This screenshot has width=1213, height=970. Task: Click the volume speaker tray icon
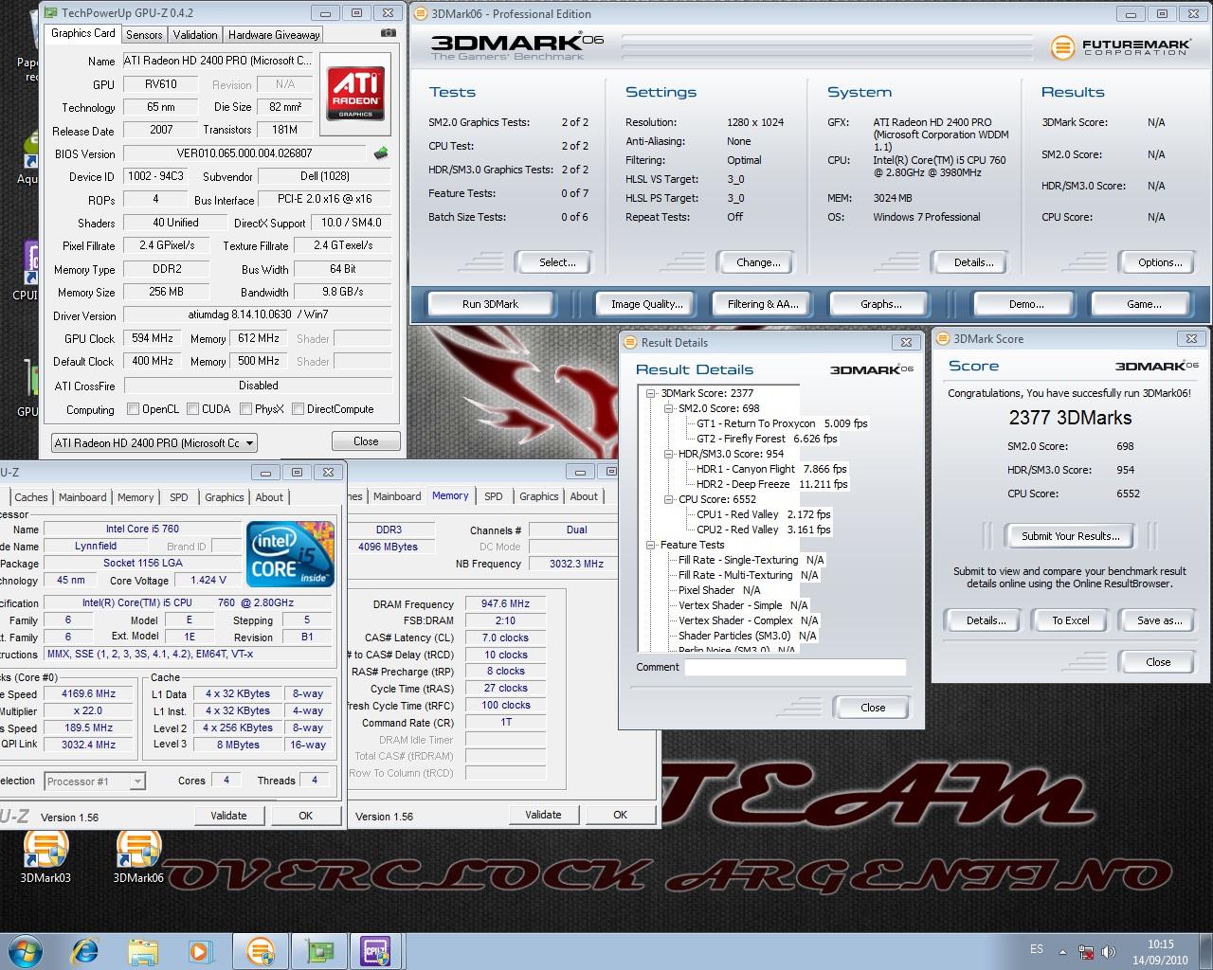point(1110,952)
